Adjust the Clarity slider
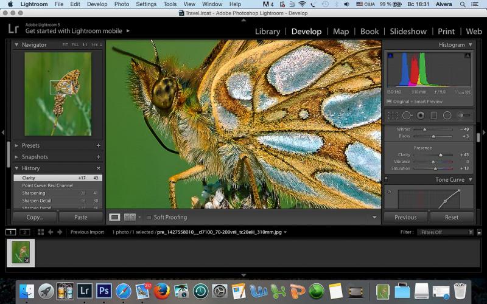The image size is (487, 304). click(x=440, y=155)
